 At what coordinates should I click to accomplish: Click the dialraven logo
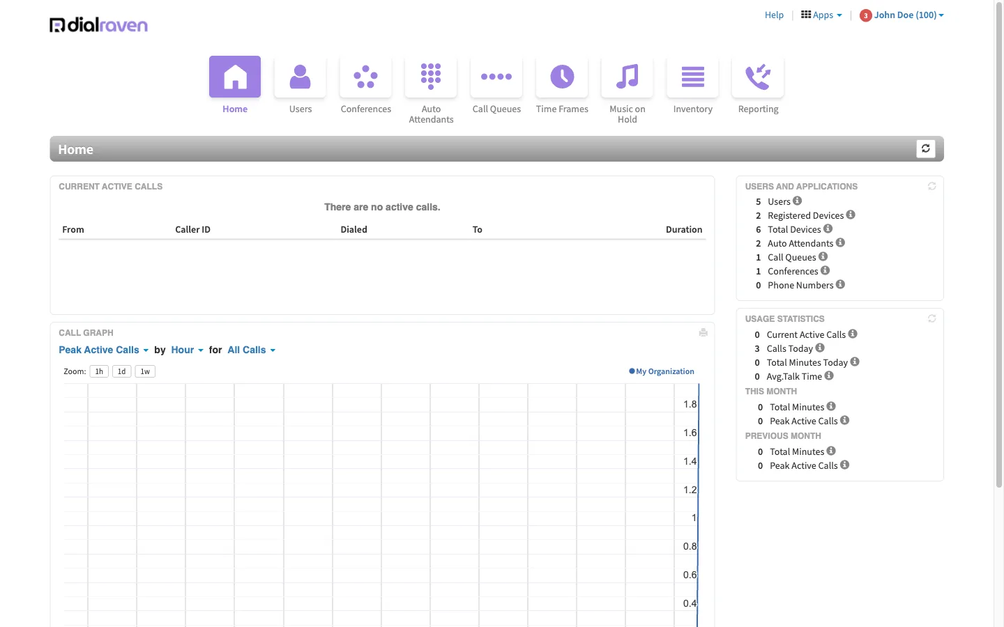pyautogui.click(x=98, y=25)
